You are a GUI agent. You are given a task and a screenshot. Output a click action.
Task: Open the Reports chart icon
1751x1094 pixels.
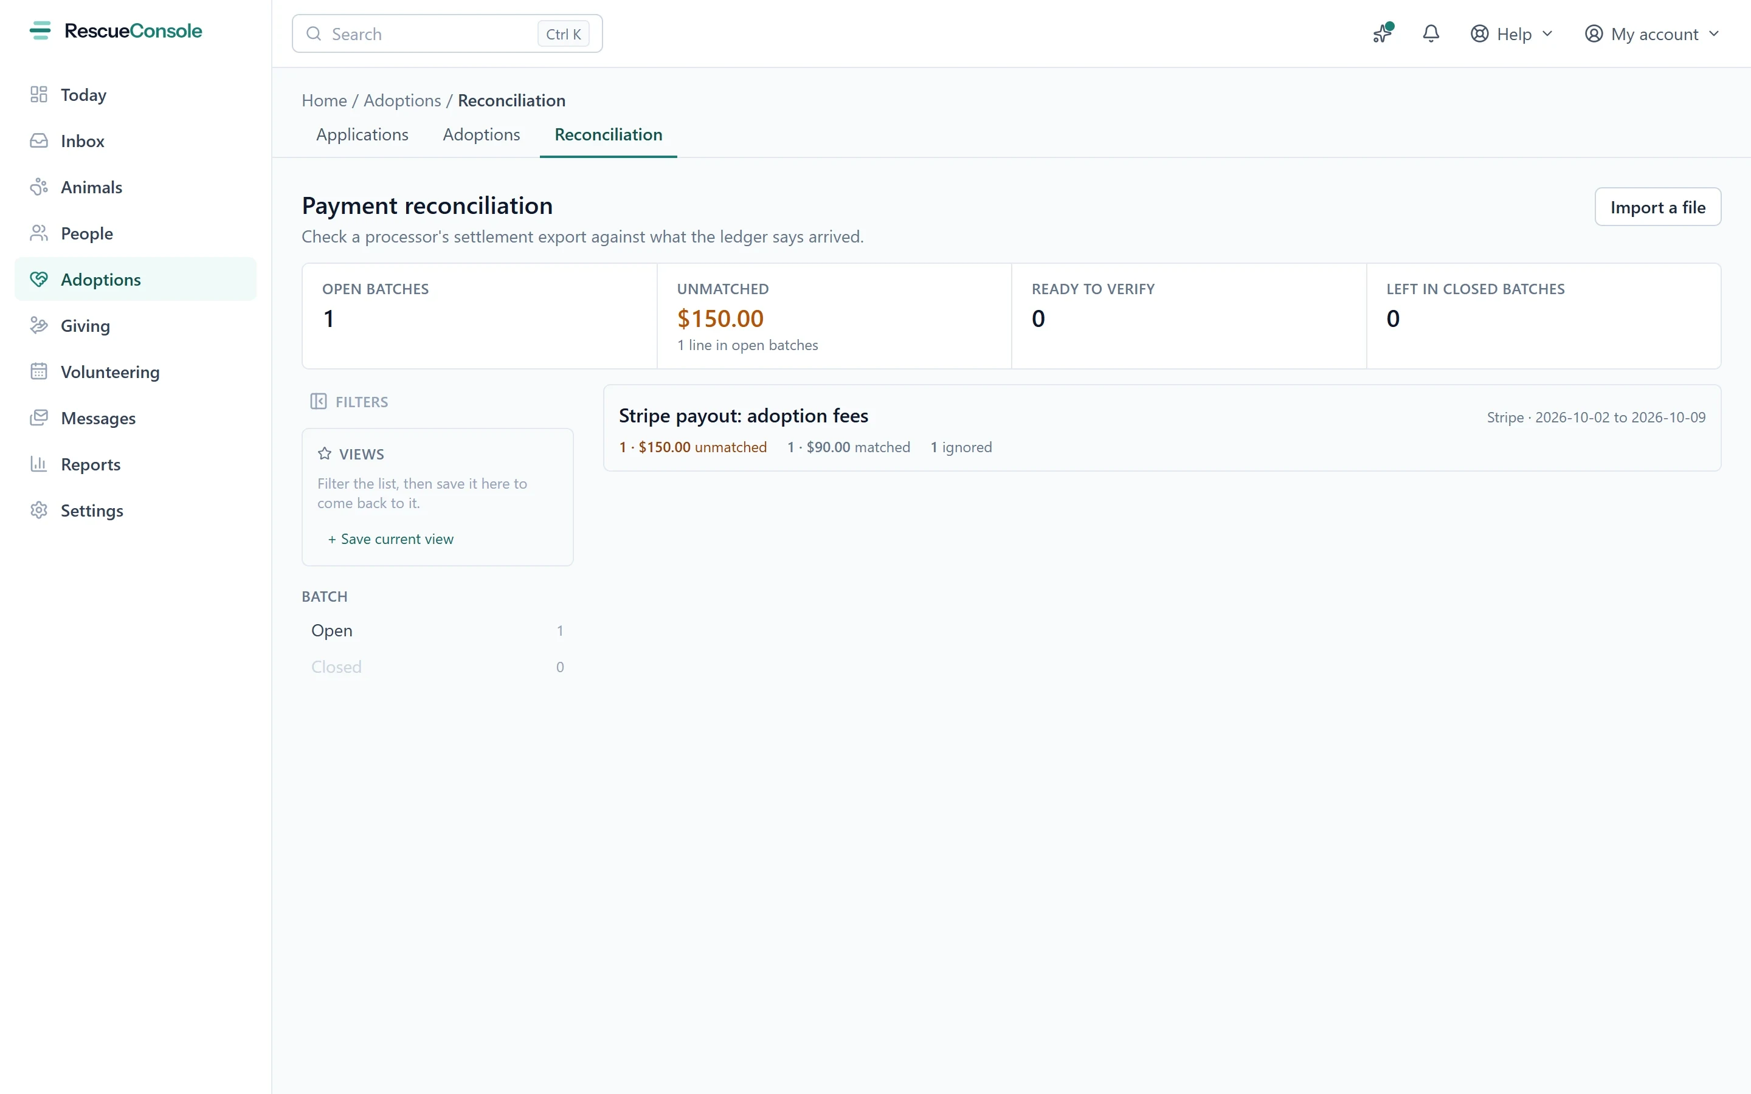pos(39,464)
